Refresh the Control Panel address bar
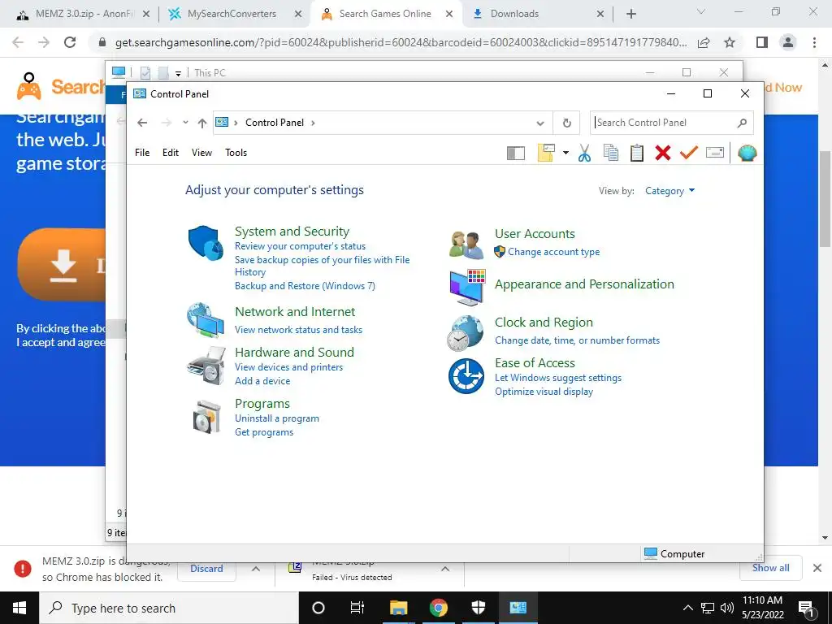The height and width of the screenshot is (624, 832). coord(566,123)
